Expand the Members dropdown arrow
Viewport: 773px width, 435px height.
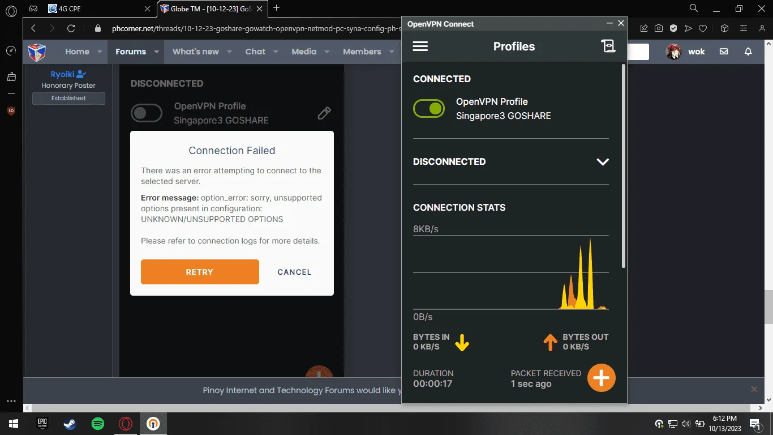pos(392,52)
